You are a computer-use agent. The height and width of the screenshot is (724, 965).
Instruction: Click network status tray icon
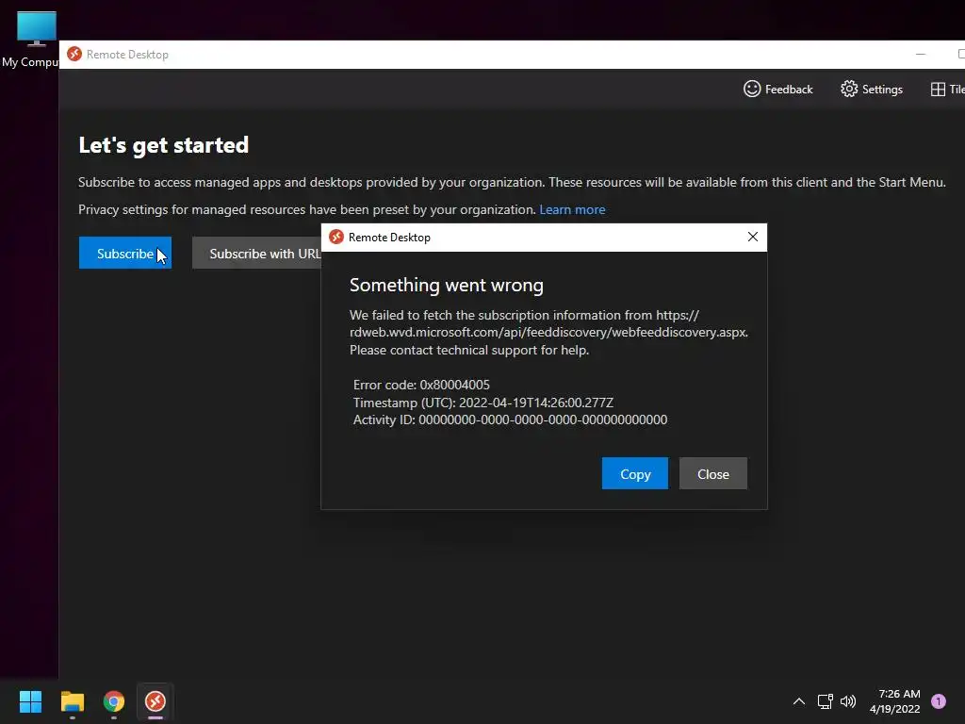pos(825,701)
